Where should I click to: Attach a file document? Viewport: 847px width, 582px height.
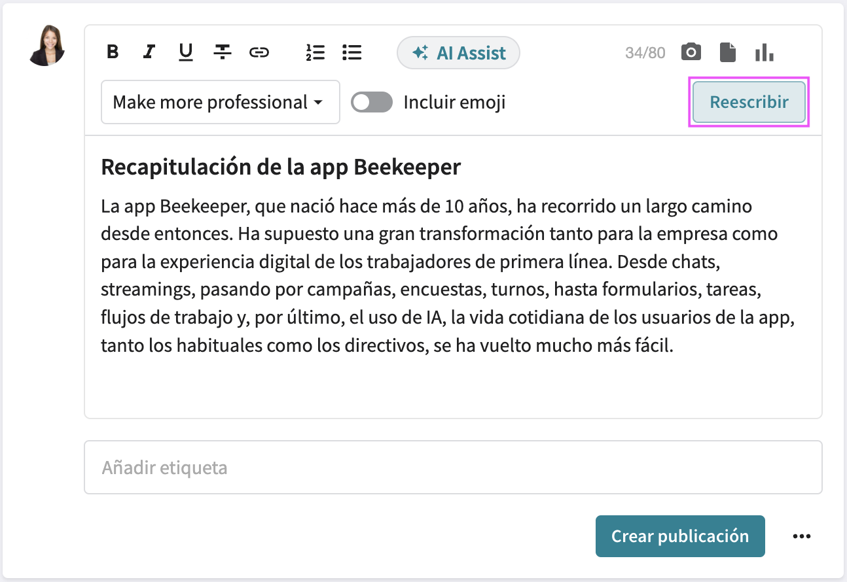(728, 52)
